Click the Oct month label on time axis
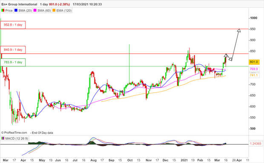264x163 pixels. [130, 160]
